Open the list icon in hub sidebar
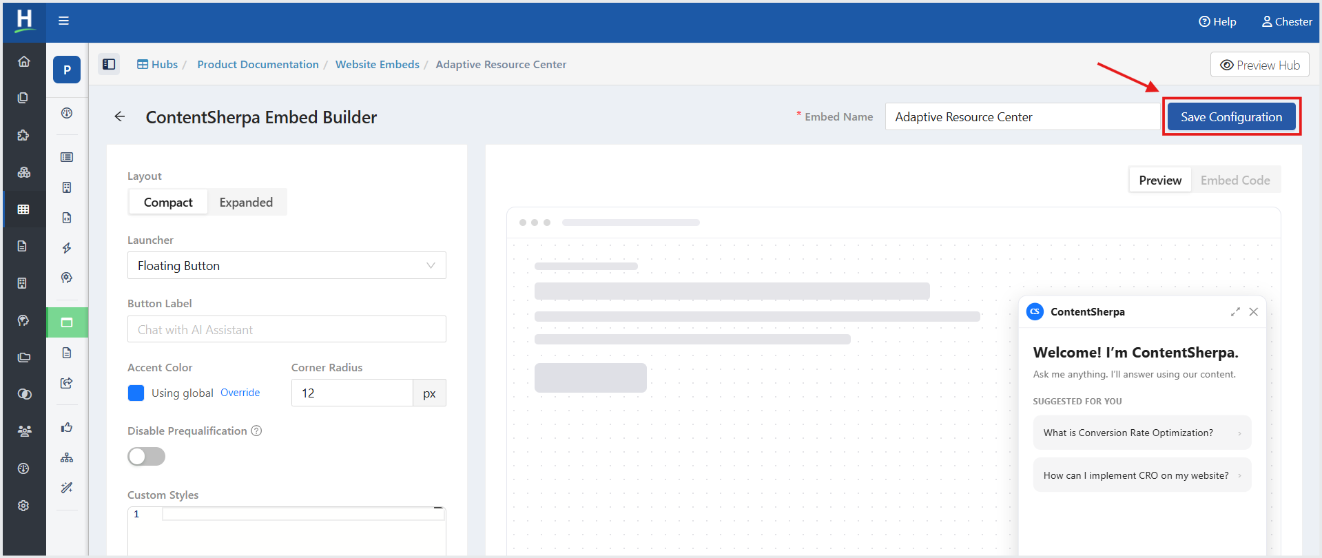Image resolution: width=1322 pixels, height=558 pixels. pyautogui.click(x=67, y=157)
